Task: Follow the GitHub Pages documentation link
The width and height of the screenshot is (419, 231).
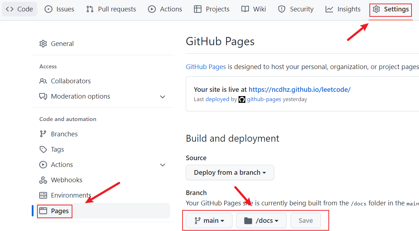Action: point(206,67)
